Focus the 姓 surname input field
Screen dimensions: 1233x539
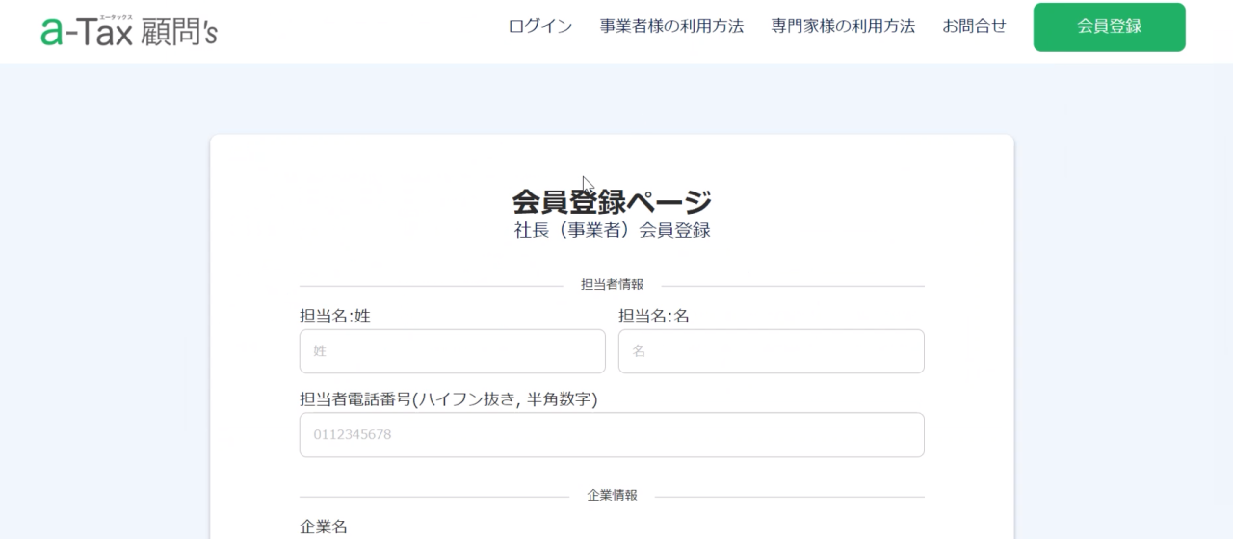(x=452, y=351)
